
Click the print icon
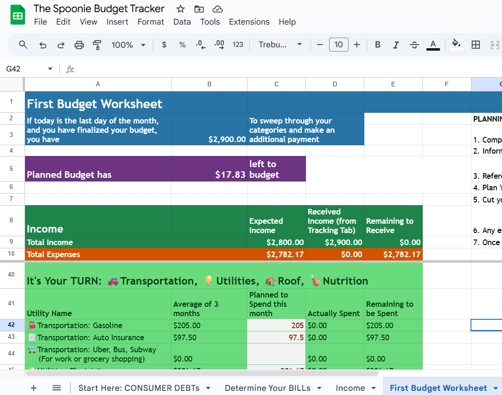[79, 45]
